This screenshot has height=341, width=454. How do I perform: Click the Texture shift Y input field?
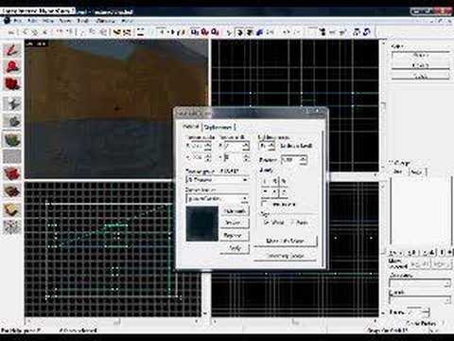(x=234, y=157)
